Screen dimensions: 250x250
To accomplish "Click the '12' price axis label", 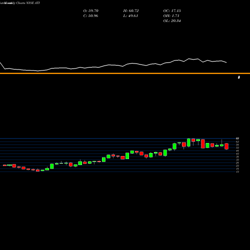I will point(237,171).
